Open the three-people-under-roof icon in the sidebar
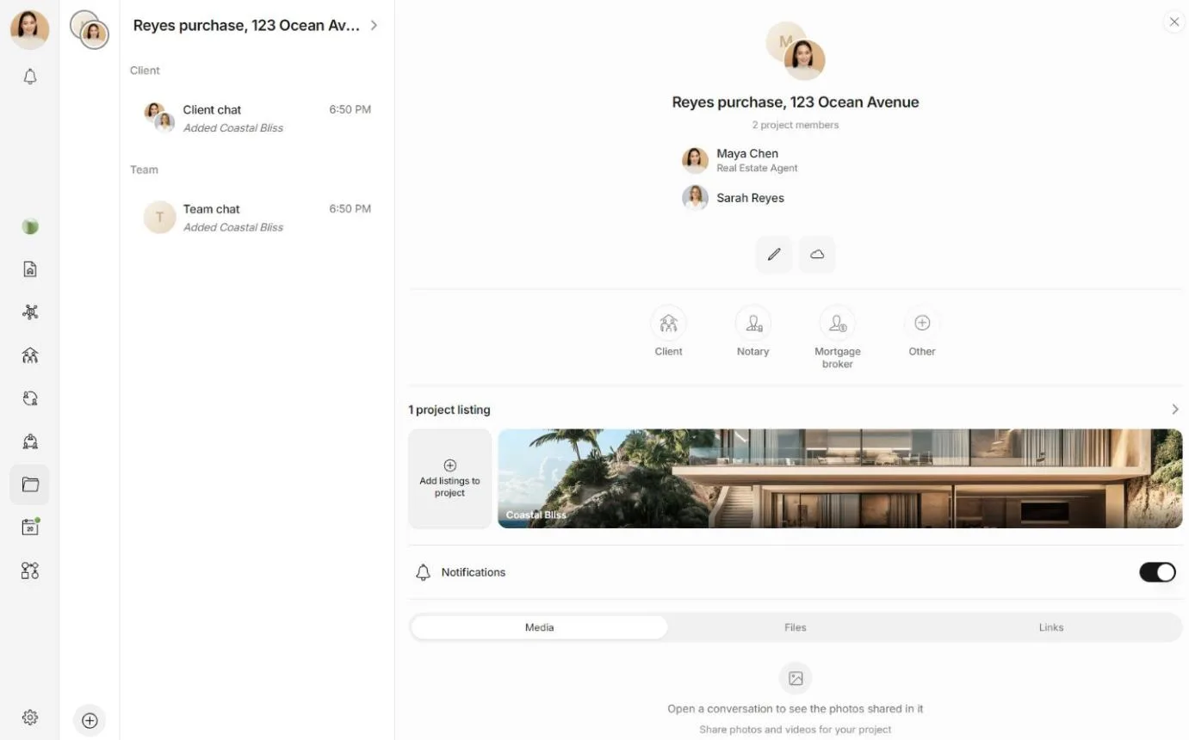 (30, 355)
